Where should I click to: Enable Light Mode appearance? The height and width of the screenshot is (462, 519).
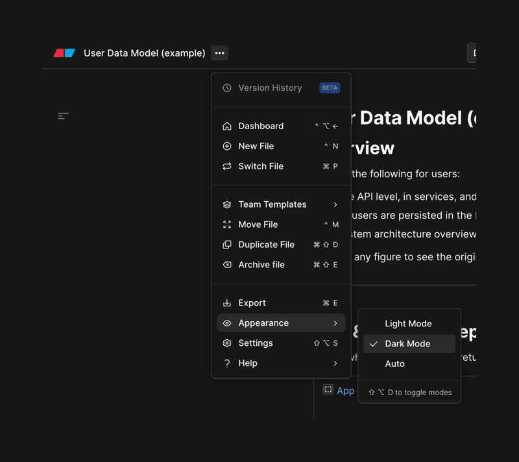(408, 323)
